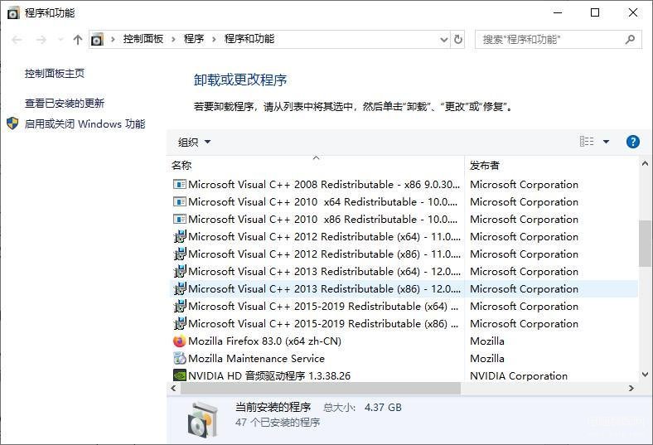Screen dimensions: 653x445
Task: Open 控制面板主页 link
Action: (55, 74)
